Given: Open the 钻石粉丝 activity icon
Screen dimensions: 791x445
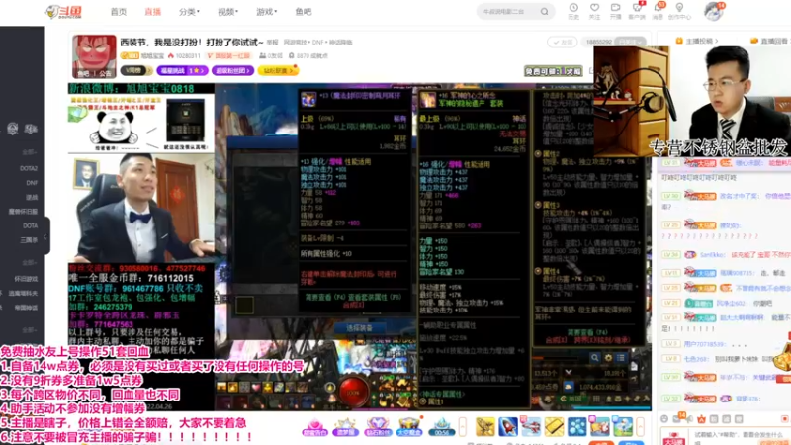Looking at the screenshot, I should click(x=378, y=427).
